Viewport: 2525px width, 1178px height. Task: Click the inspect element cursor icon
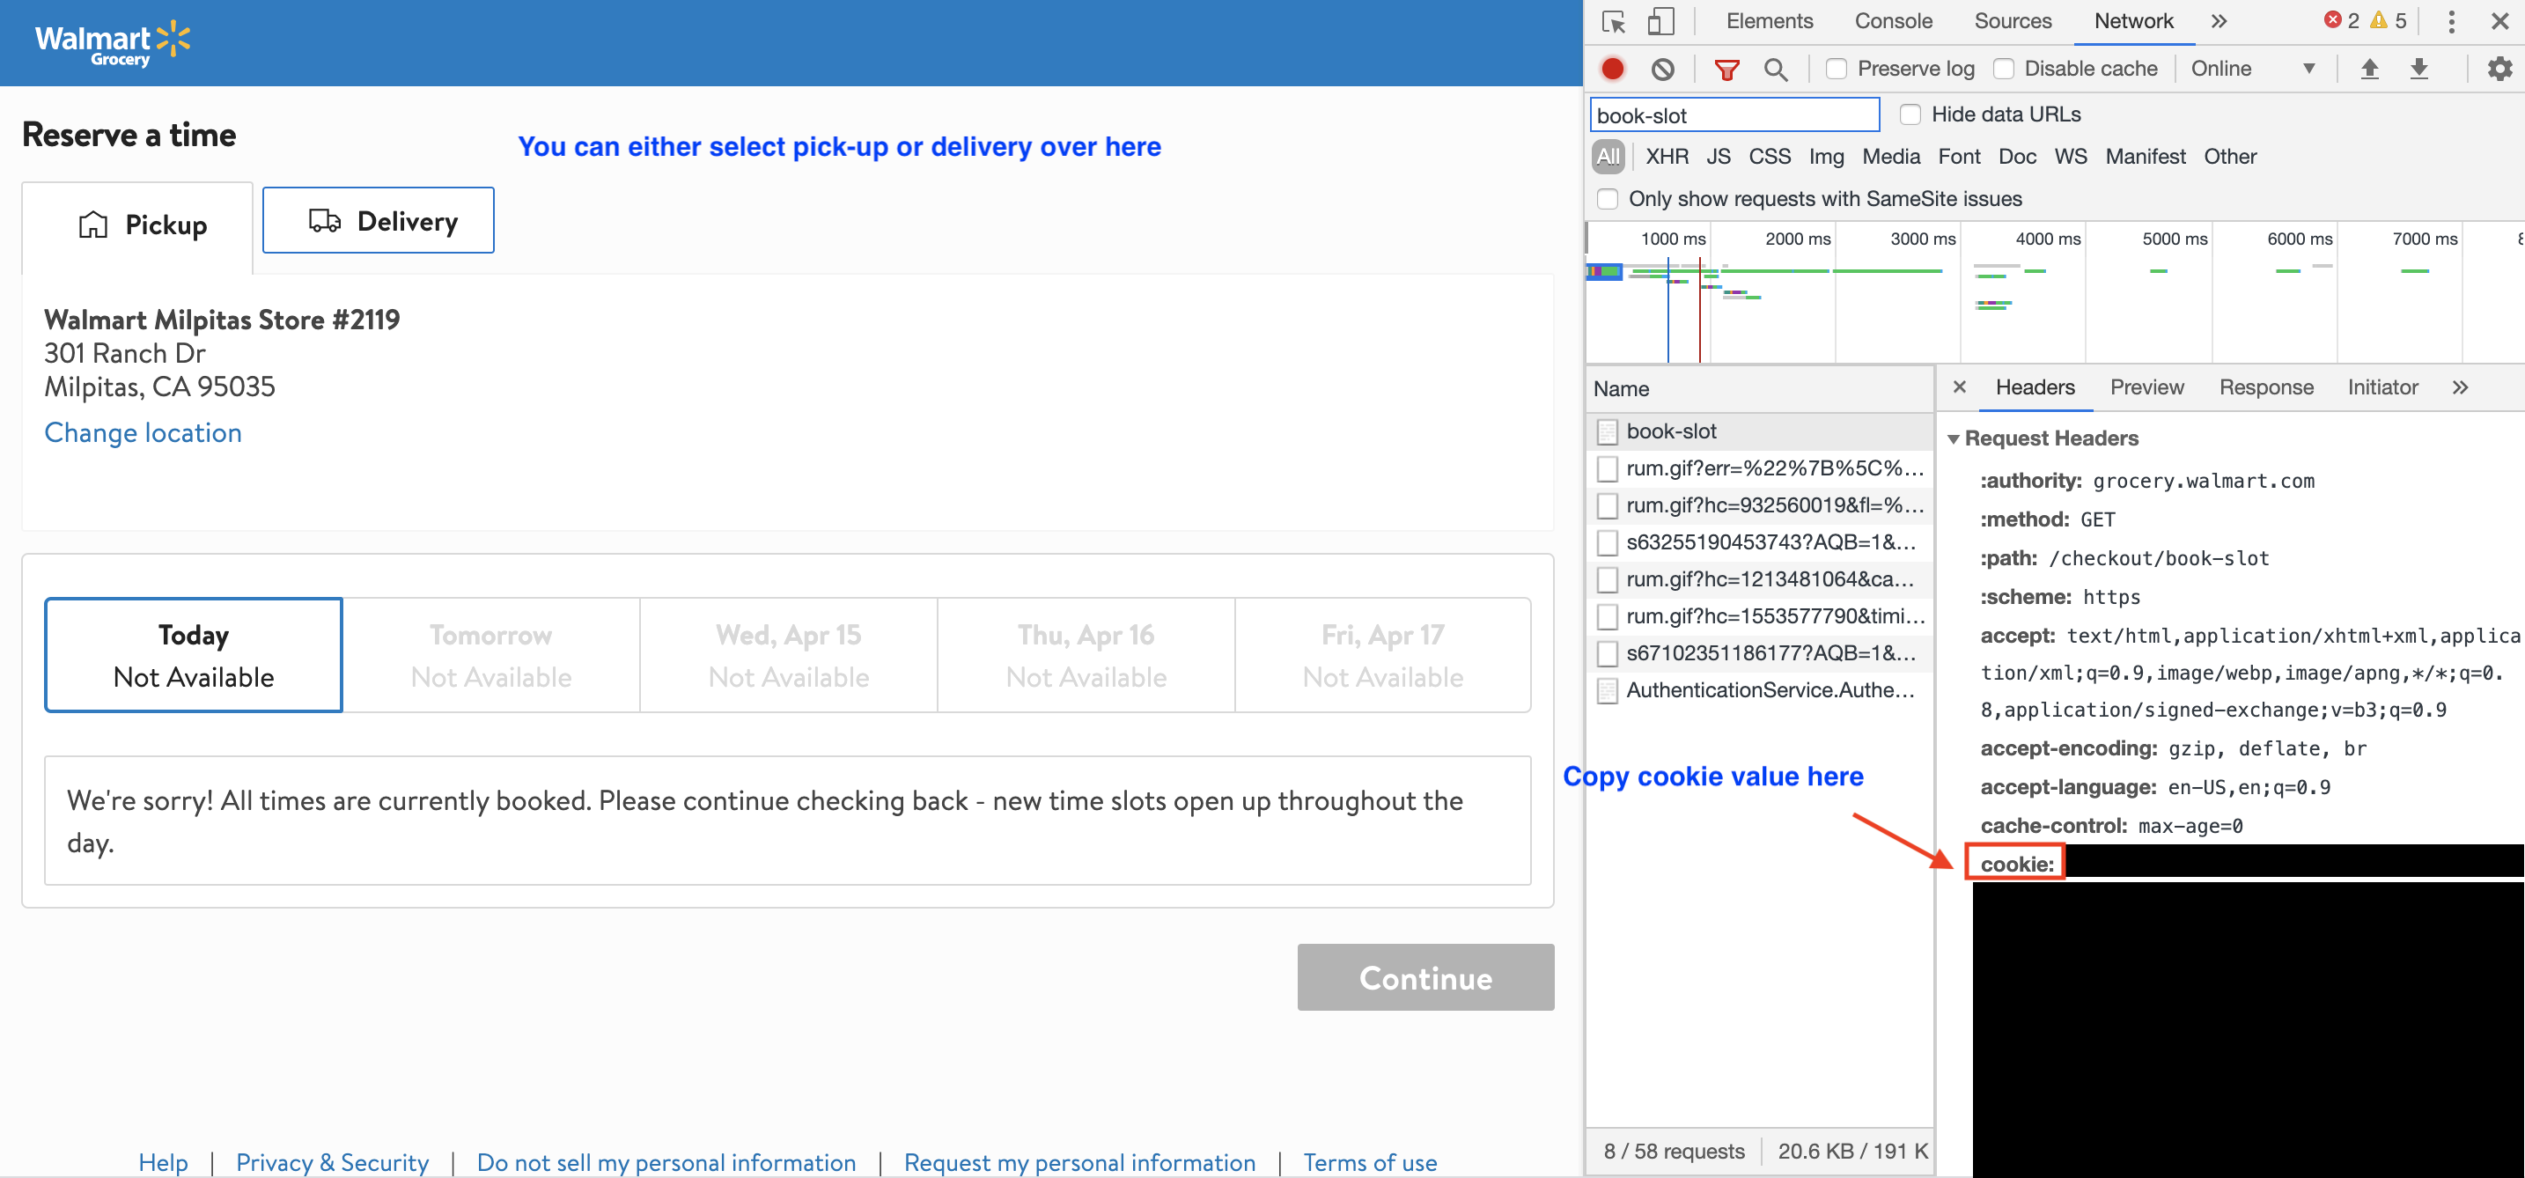[1612, 21]
